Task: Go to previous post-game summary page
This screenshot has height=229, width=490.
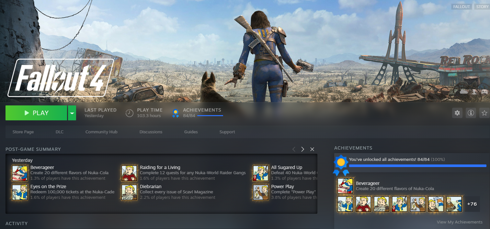Action: (294, 149)
